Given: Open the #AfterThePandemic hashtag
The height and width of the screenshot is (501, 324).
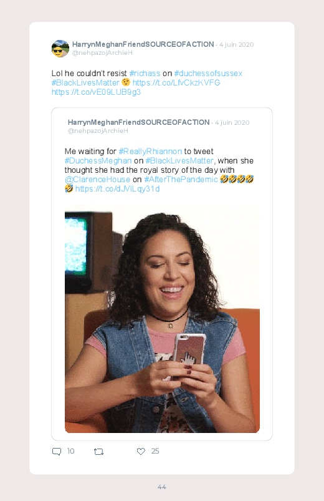Looking at the screenshot, I should (181, 179).
